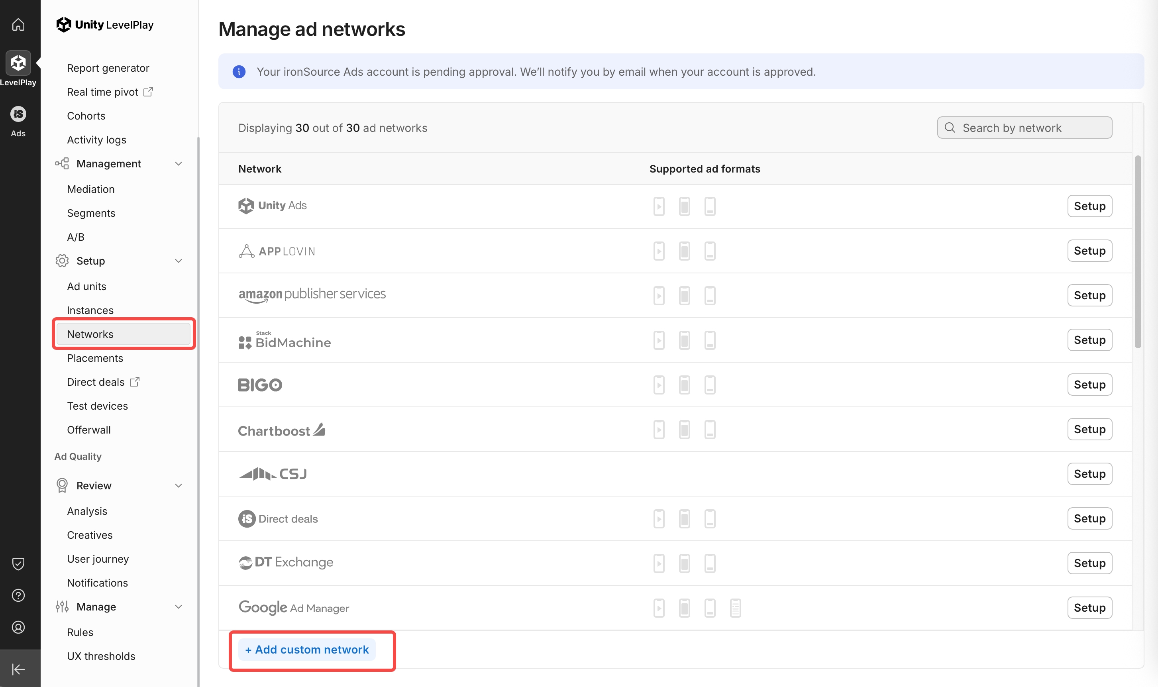The image size is (1158, 687).
Task: Go to the Placements page
Action: pyautogui.click(x=95, y=358)
